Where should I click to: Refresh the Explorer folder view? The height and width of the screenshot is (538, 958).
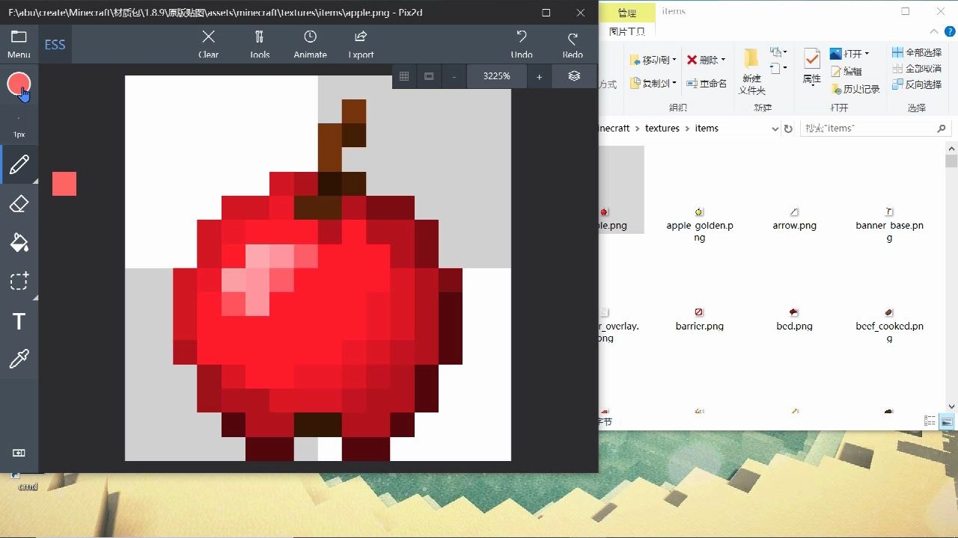coord(788,129)
